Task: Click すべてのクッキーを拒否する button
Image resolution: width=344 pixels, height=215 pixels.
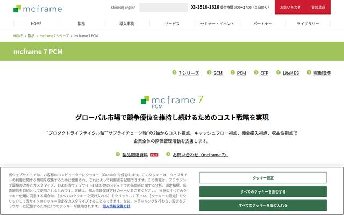Action: click(x=263, y=191)
